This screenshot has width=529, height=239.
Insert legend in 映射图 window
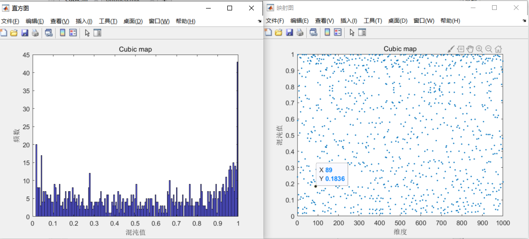pyautogui.click(x=338, y=32)
